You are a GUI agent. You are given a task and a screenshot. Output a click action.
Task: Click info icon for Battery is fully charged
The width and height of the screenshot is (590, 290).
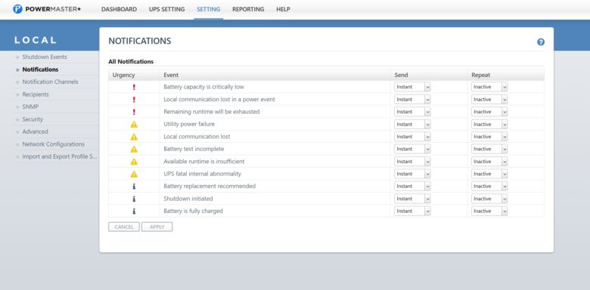134,211
